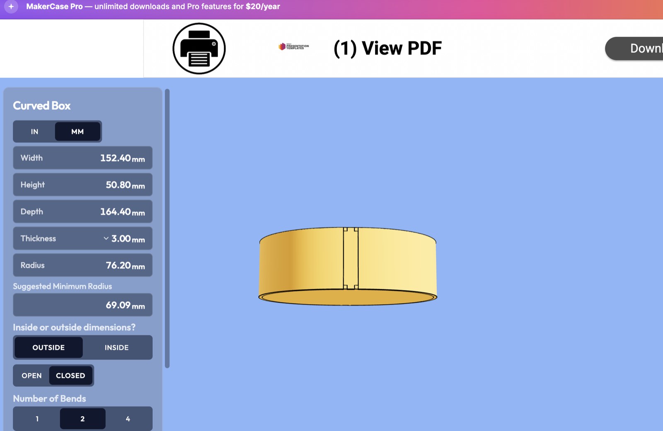Select OUTSIDE dimensions option
Viewport: 663px width, 431px height.
48,347
